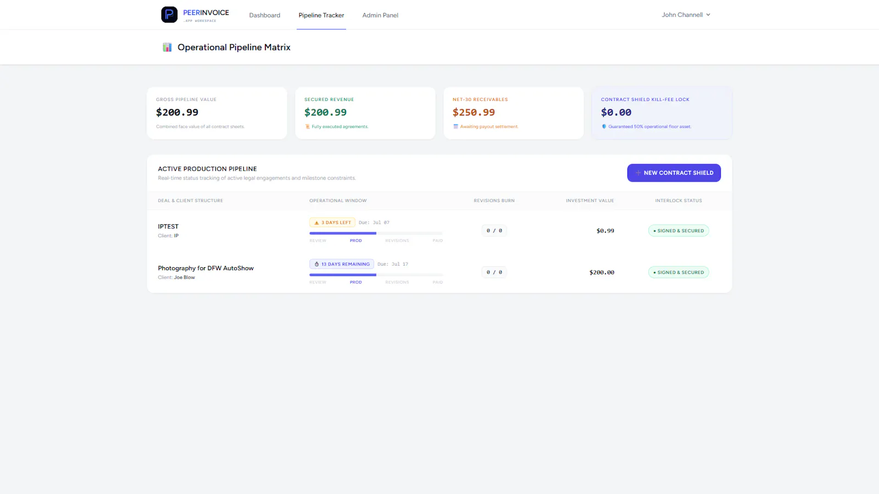The height and width of the screenshot is (494, 879).
Task: Click the bar chart icon beside Operational Pipeline Matrix
Action: pos(167,47)
